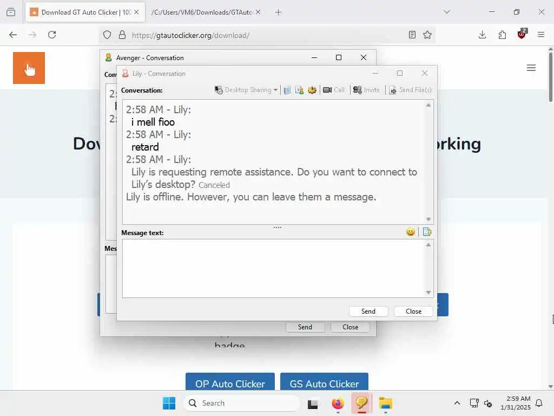Screen dimensions: 554x416
Task: Bookmark this page with the star
Action: [427, 35]
